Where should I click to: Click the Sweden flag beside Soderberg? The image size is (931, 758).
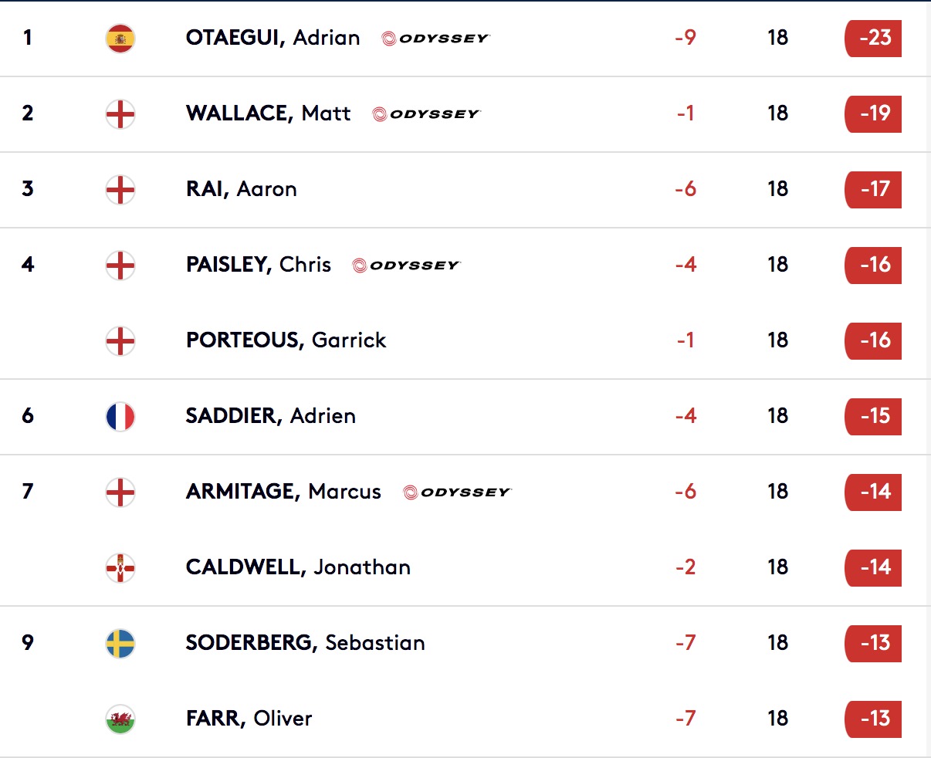point(120,643)
